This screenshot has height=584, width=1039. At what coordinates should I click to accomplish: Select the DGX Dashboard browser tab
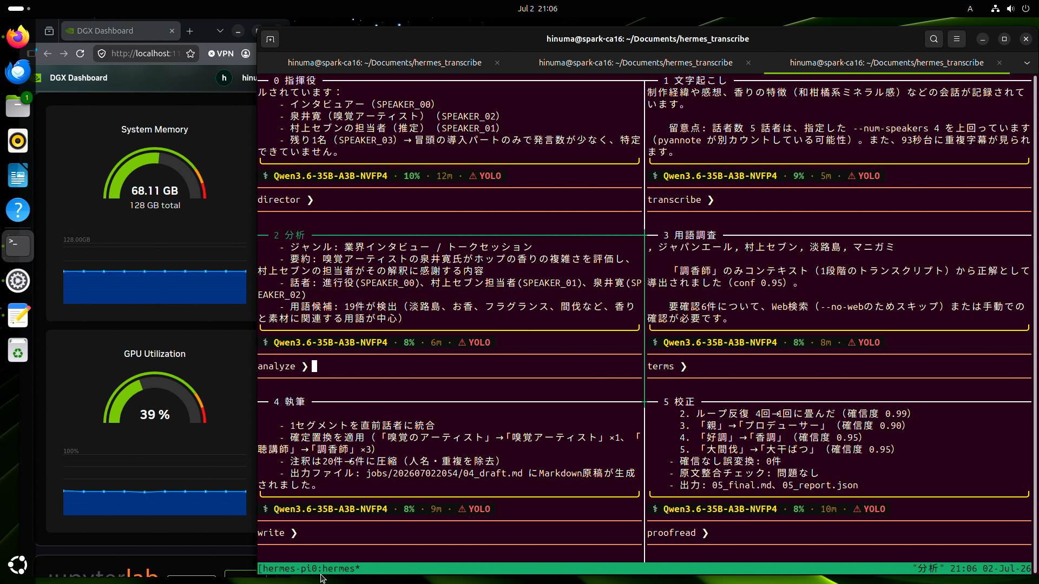120,31
